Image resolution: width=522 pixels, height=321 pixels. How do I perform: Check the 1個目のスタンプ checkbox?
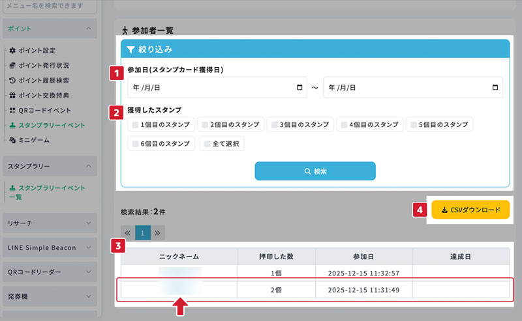click(135, 124)
